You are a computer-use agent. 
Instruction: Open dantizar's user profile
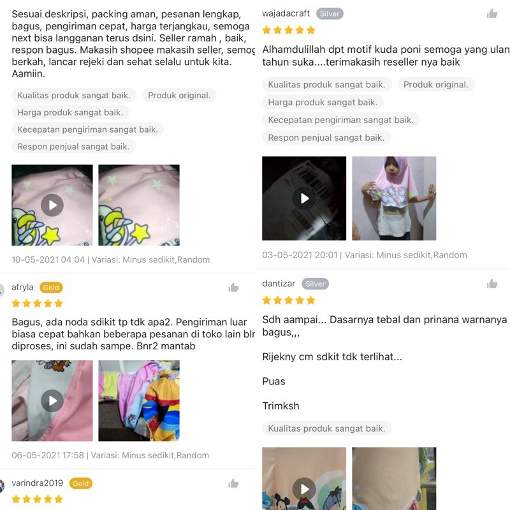point(279,284)
